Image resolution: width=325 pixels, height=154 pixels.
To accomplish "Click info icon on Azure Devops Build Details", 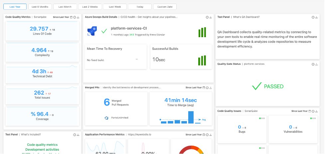I will tap(207, 17).
